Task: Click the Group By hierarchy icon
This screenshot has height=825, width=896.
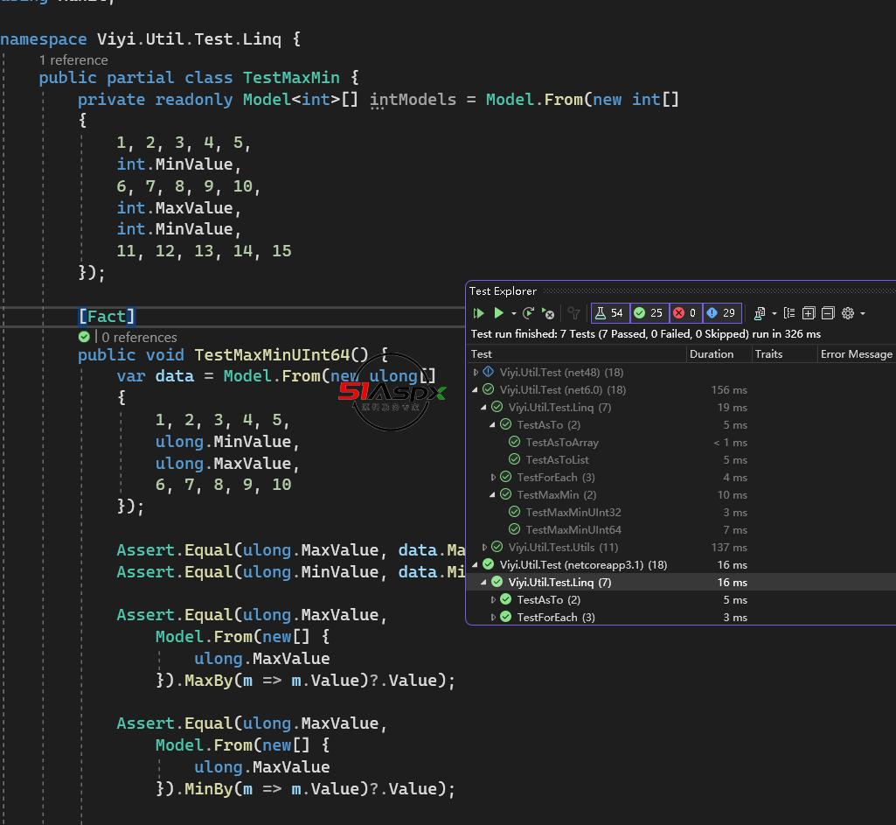Action: (789, 313)
